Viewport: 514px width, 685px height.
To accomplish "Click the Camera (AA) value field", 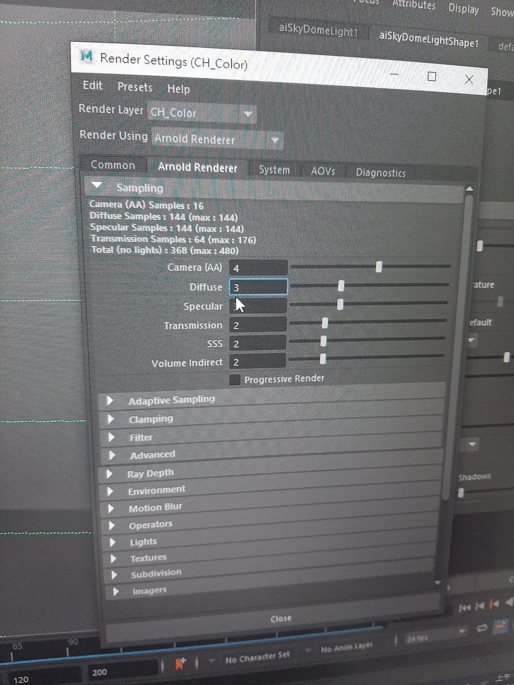I will tap(258, 268).
